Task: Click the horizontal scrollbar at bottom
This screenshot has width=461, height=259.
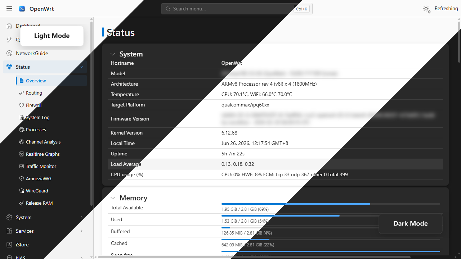Action: pyautogui.click(x=254, y=257)
